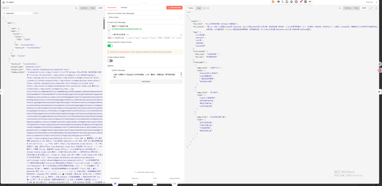The image size is (382, 186).
Task: Switch to the Settings tab
Action: 124,7
